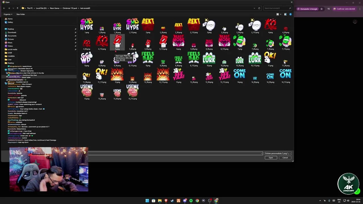This screenshot has height=204, width=363.
Task: Select 12.png BOOM emote
Action: pos(117,76)
